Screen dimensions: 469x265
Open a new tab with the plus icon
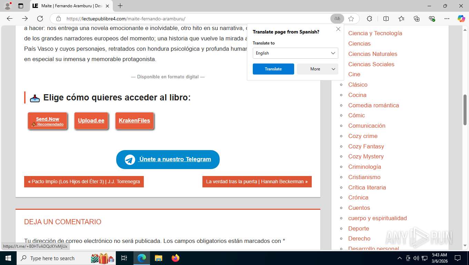[120, 6]
